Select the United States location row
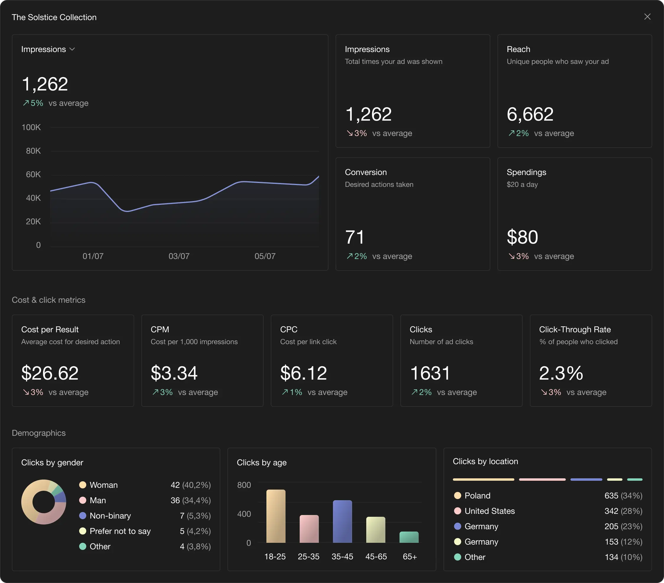 tap(489, 511)
